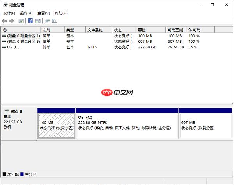
Task: Select the 607 MB recovery partition block
Action: [x=206, y=126]
